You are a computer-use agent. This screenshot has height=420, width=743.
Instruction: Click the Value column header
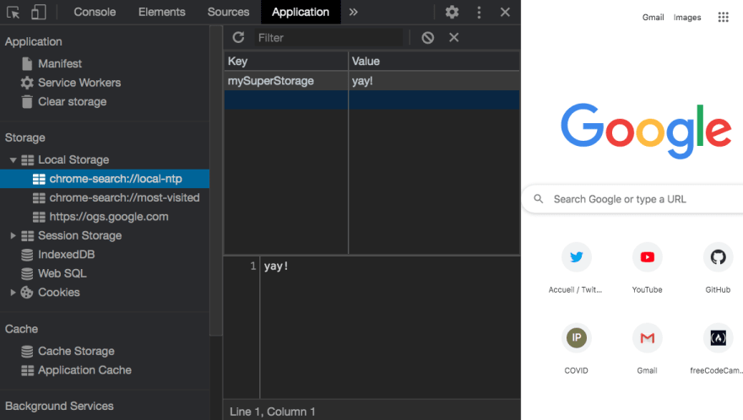coord(434,61)
